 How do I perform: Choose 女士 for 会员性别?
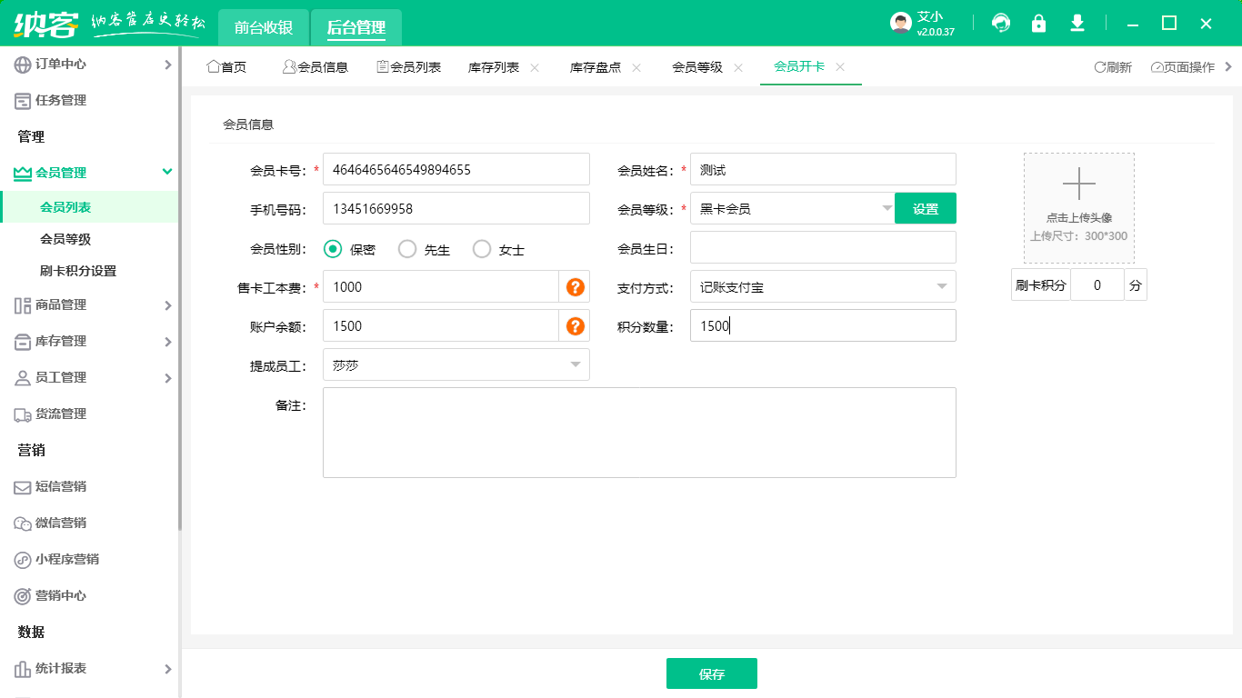(x=481, y=248)
